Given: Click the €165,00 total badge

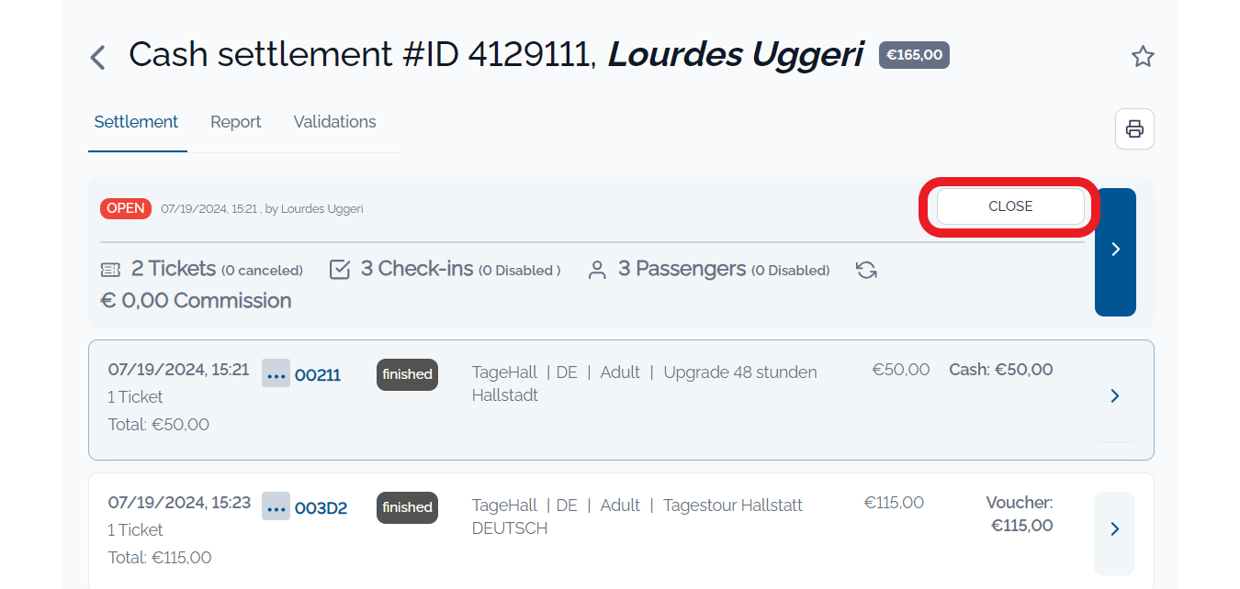Looking at the screenshot, I should pyautogui.click(x=914, y=55).
